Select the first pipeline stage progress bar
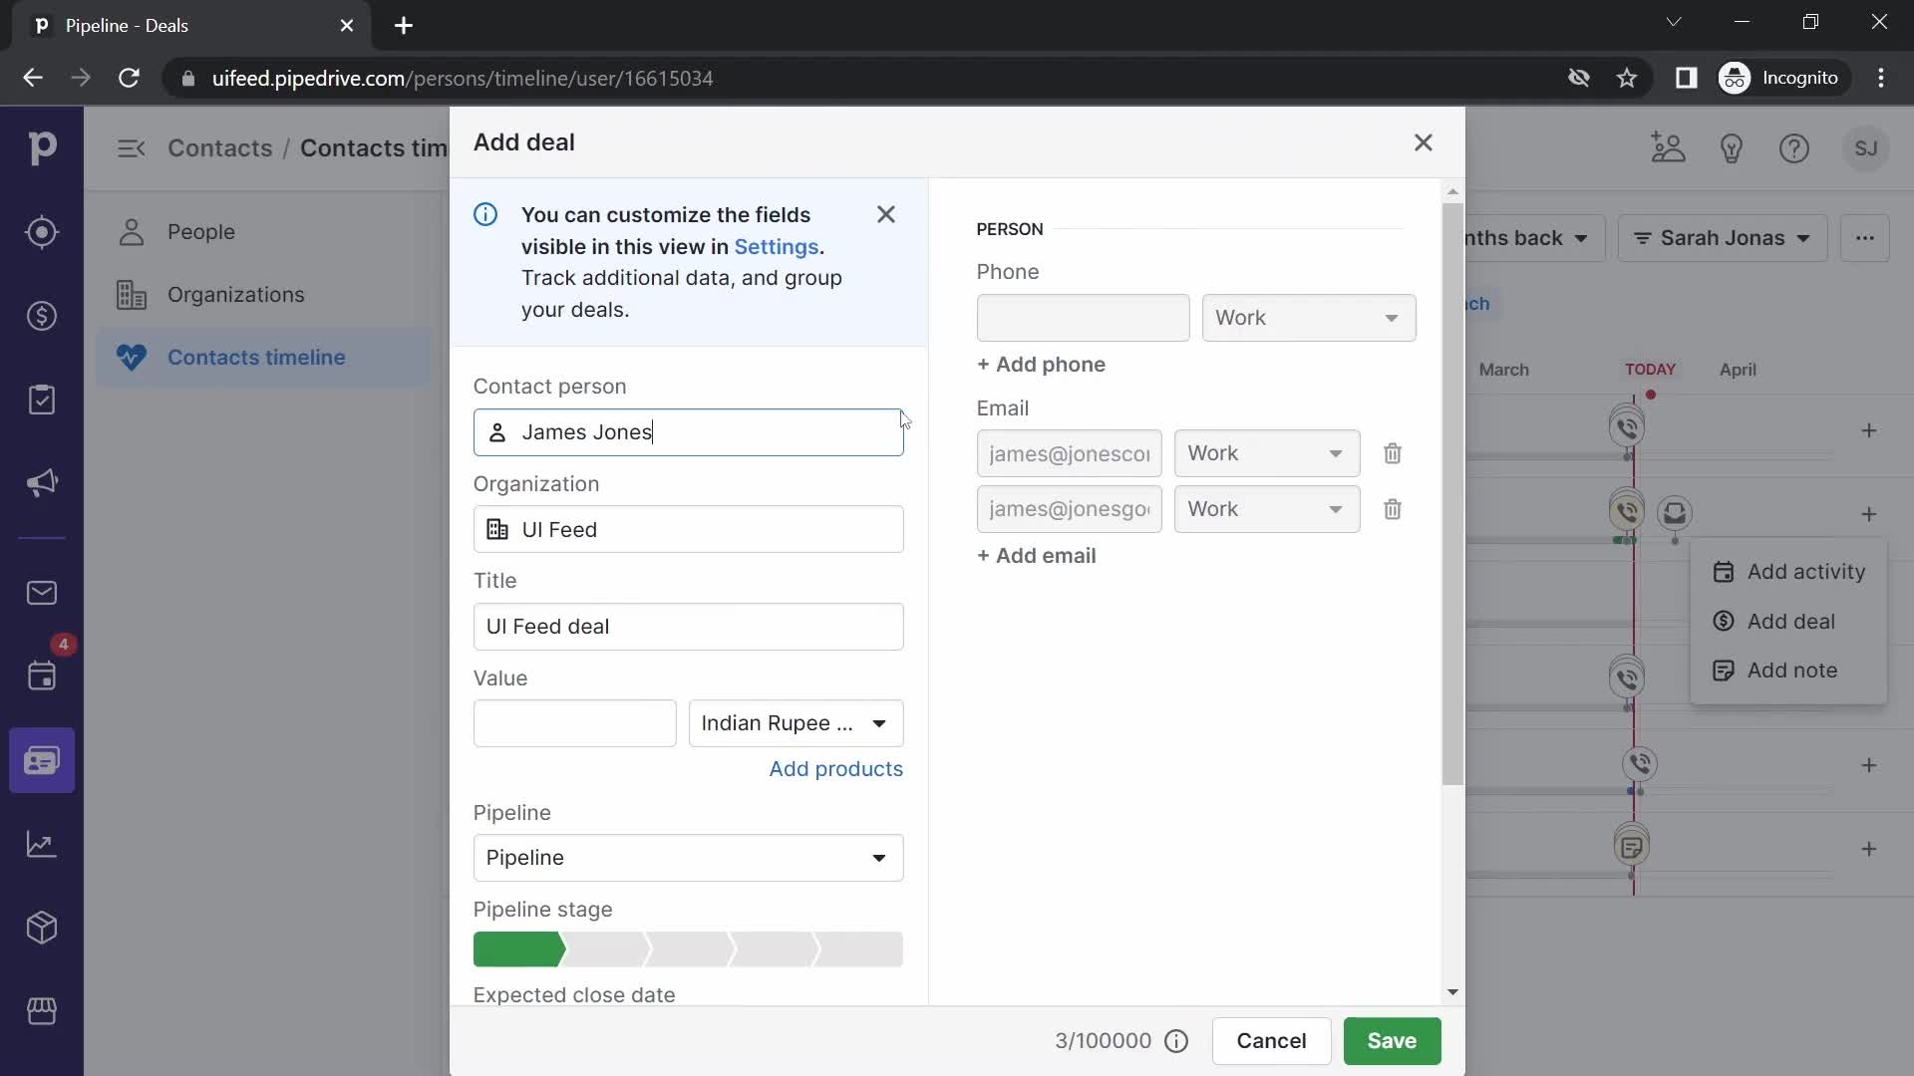The image size is (1914, 1076). click(519, 948)
